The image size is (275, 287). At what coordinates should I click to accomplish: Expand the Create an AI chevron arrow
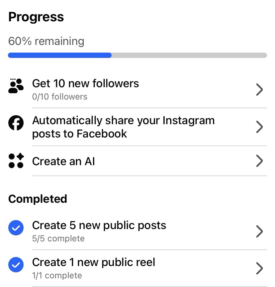[x=259, y=161]
